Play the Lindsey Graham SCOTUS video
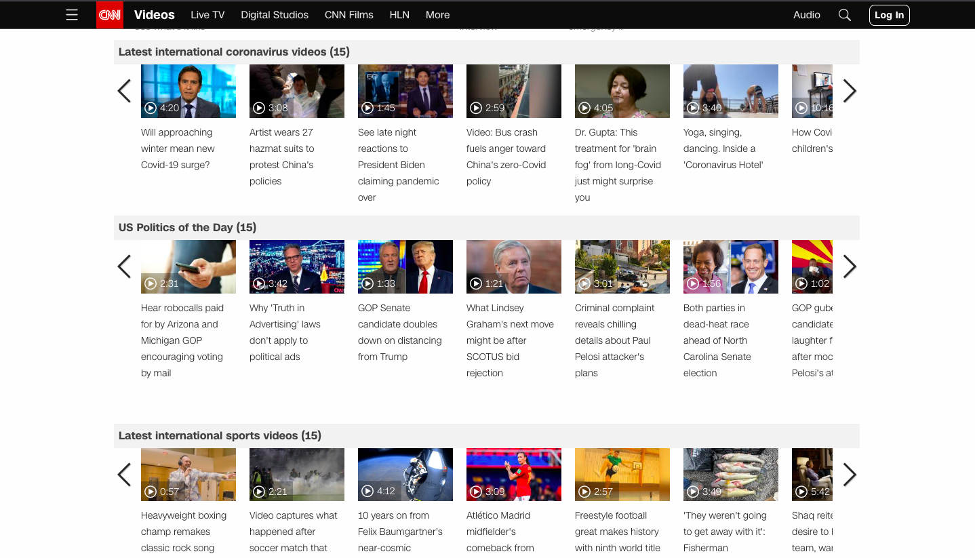 (x=513, y=266)
